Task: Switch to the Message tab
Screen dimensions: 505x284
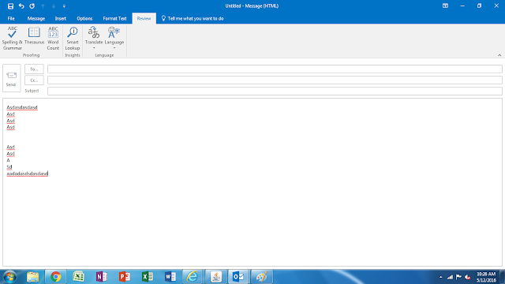Action: click(36, 18)
